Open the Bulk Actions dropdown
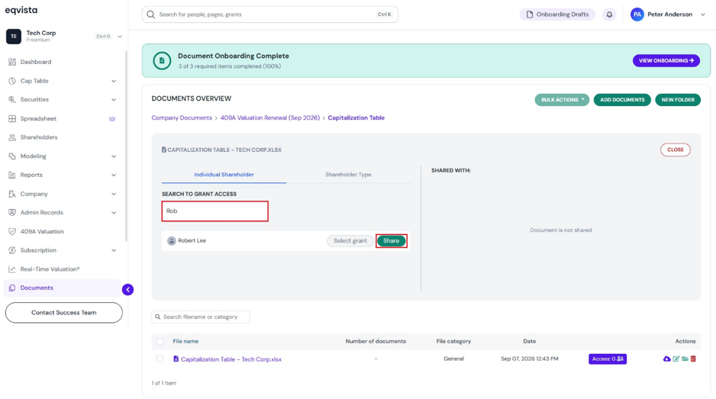 (x=562, y=99)
